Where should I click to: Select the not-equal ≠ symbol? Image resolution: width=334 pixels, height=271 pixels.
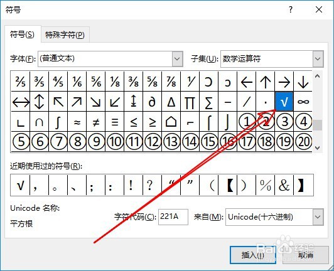(95, 122)
